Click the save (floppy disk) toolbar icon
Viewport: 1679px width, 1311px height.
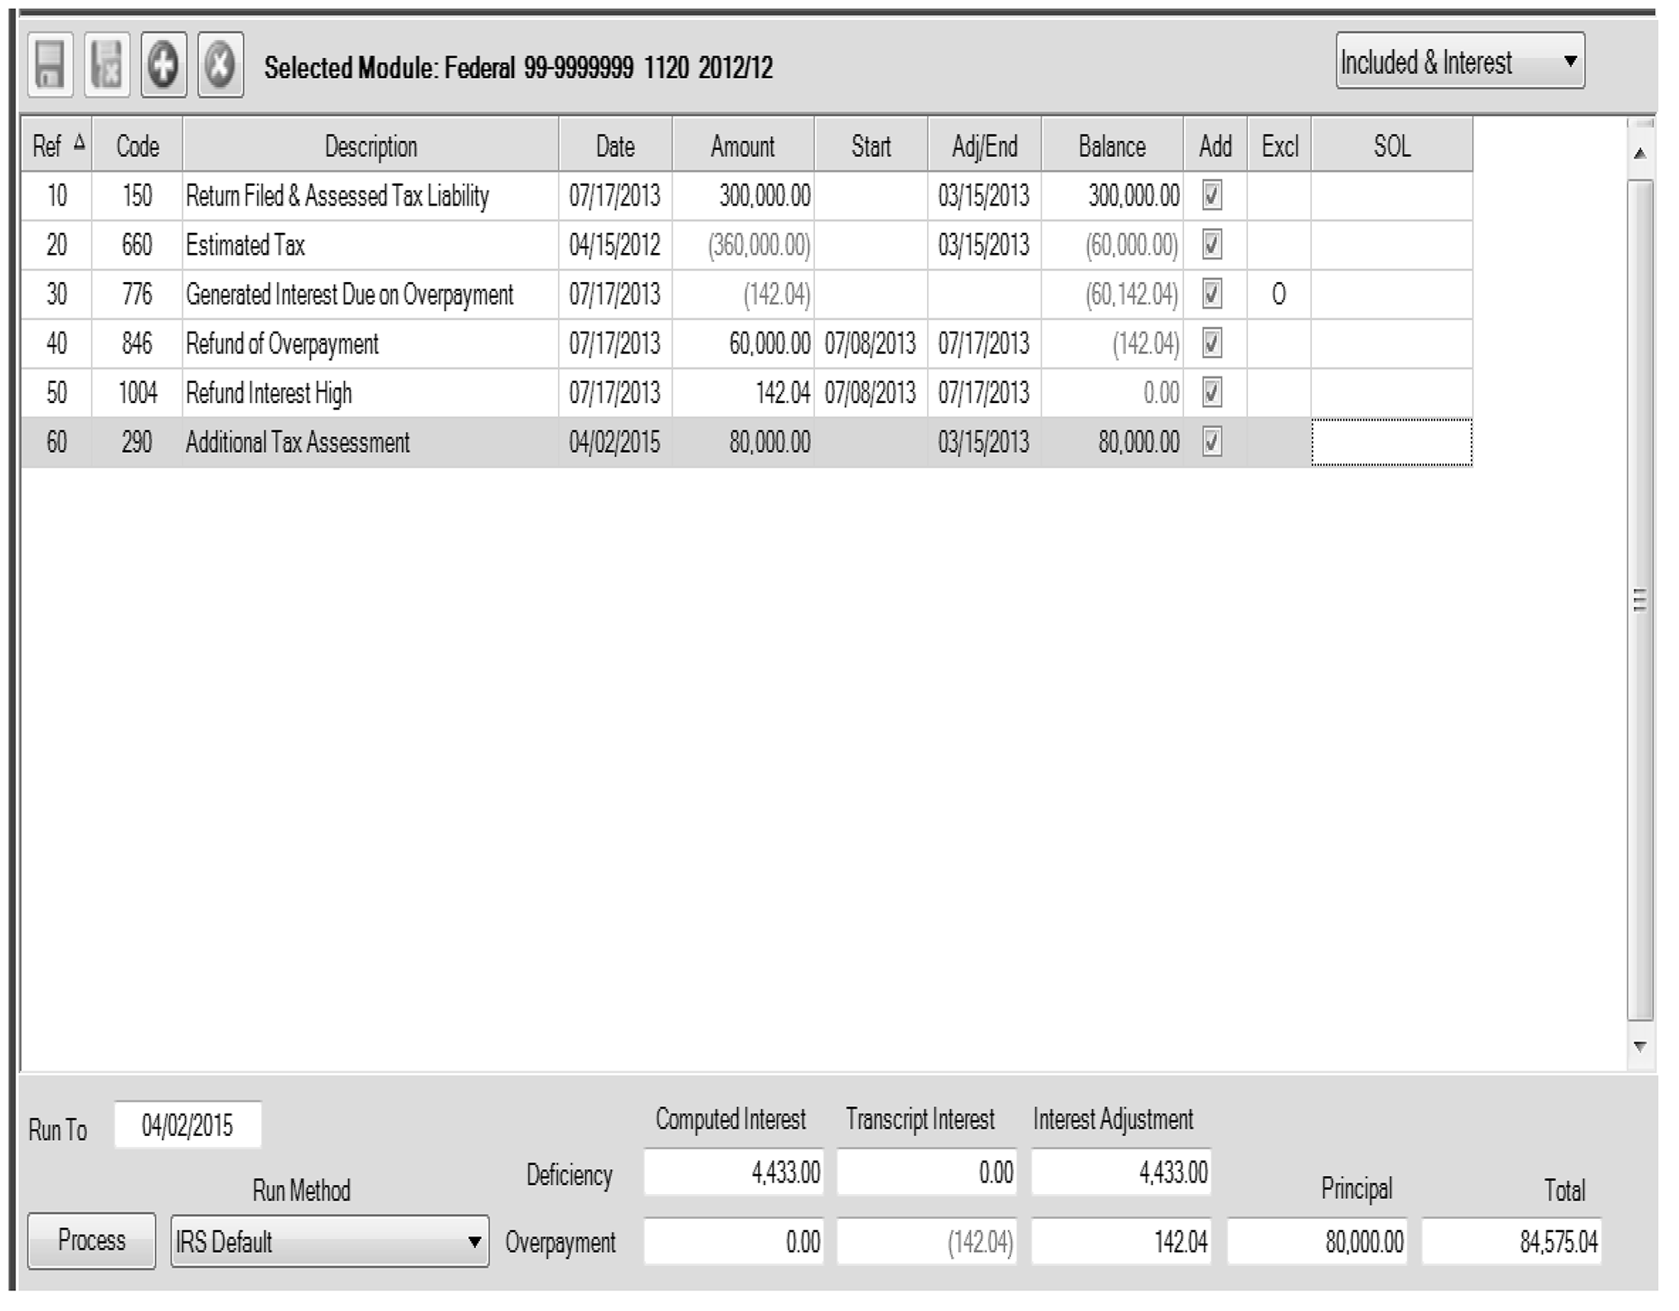pos(50,66)
